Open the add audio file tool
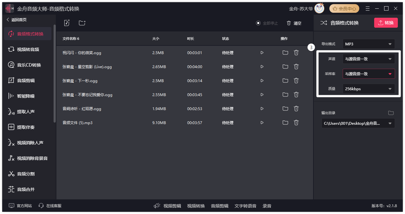The width and height of the screenshot is (405, 214). tap(66, 22)
